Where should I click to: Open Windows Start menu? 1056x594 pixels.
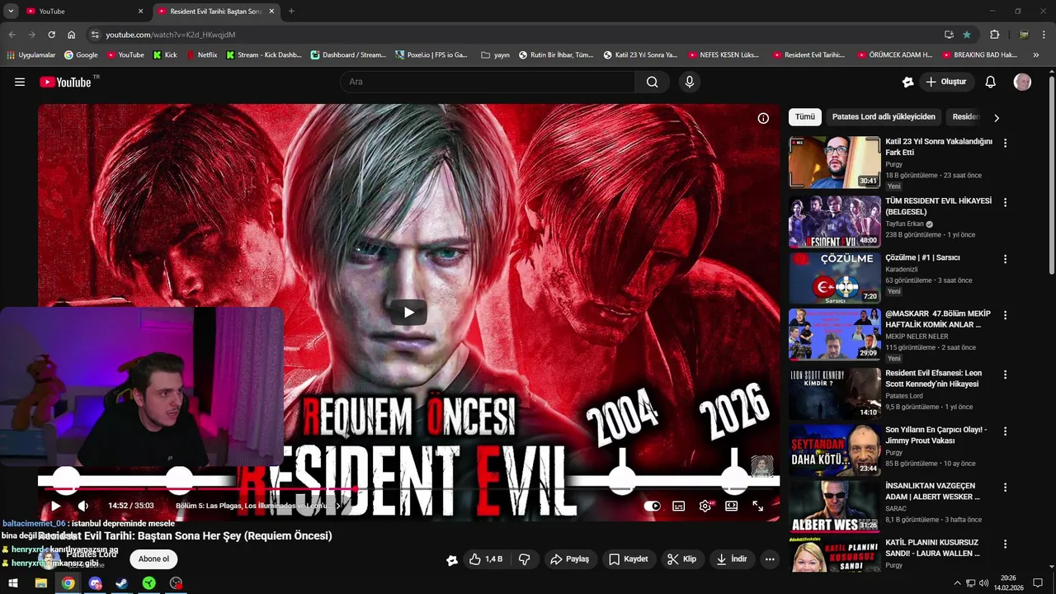pyautogui.click(x=13, y=583)
